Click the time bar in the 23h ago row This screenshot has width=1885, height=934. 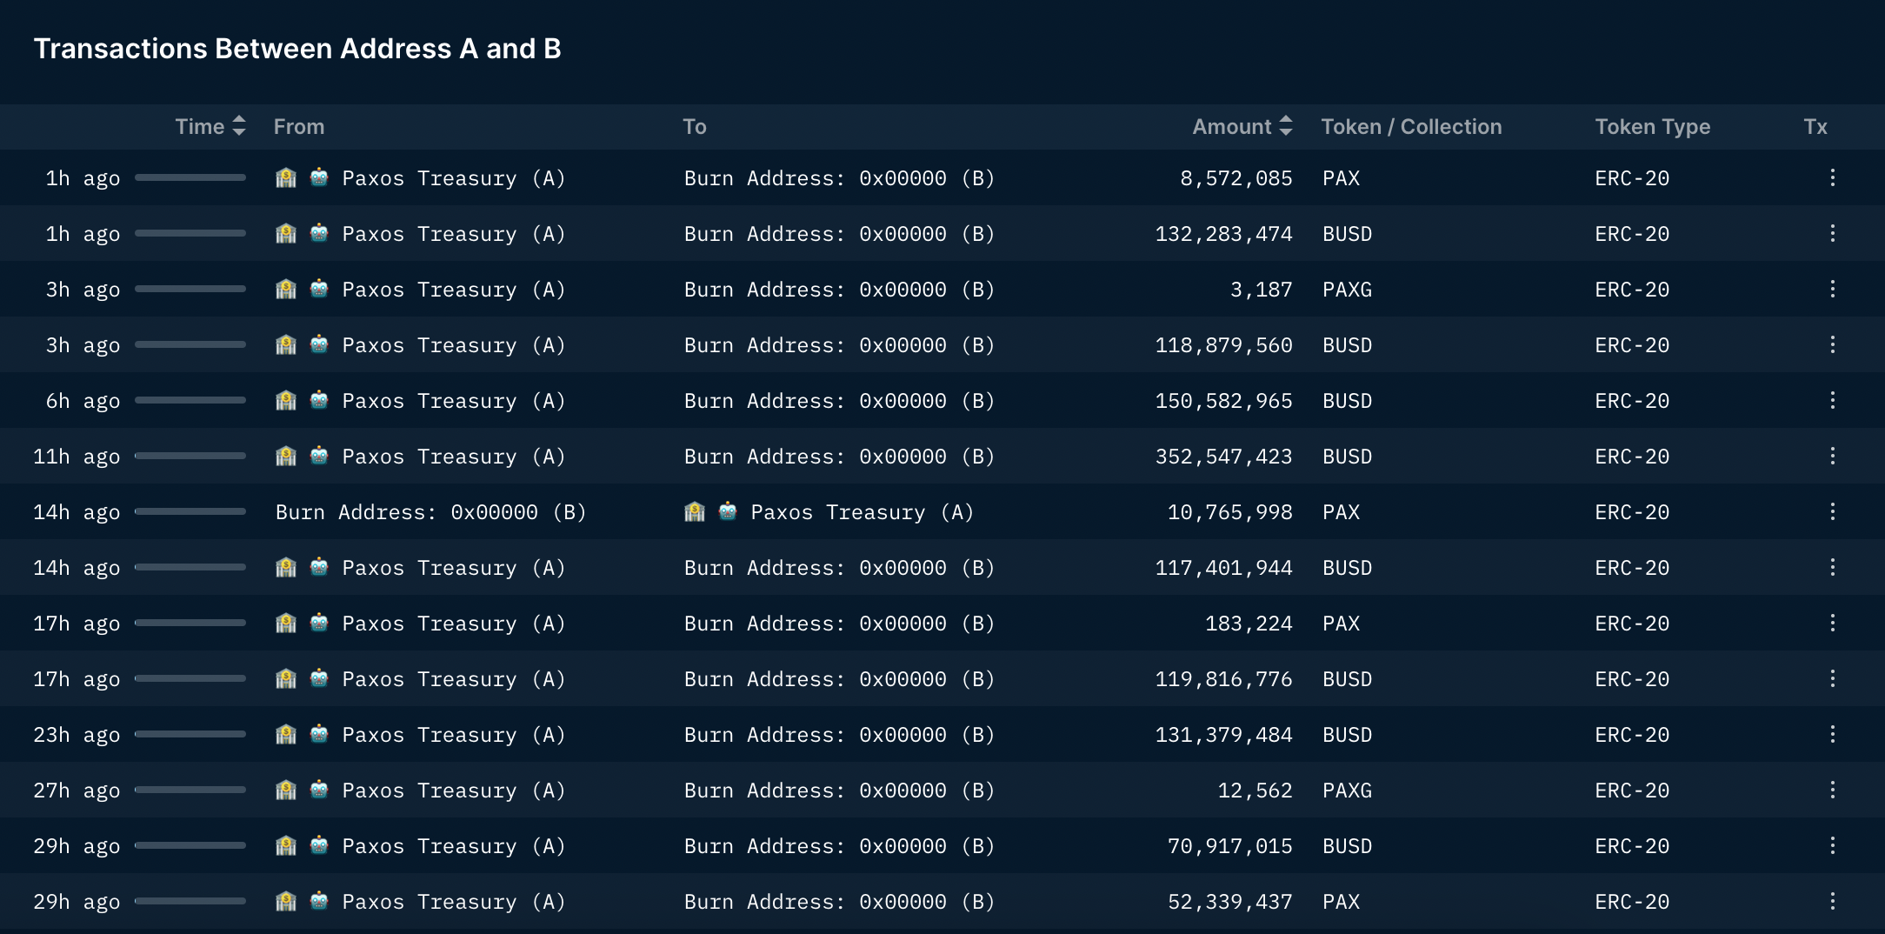pos(190,734)
